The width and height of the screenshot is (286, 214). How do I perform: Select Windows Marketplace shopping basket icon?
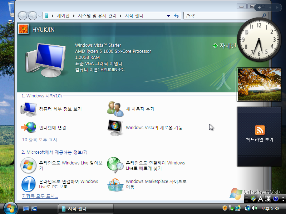[115, 185]
